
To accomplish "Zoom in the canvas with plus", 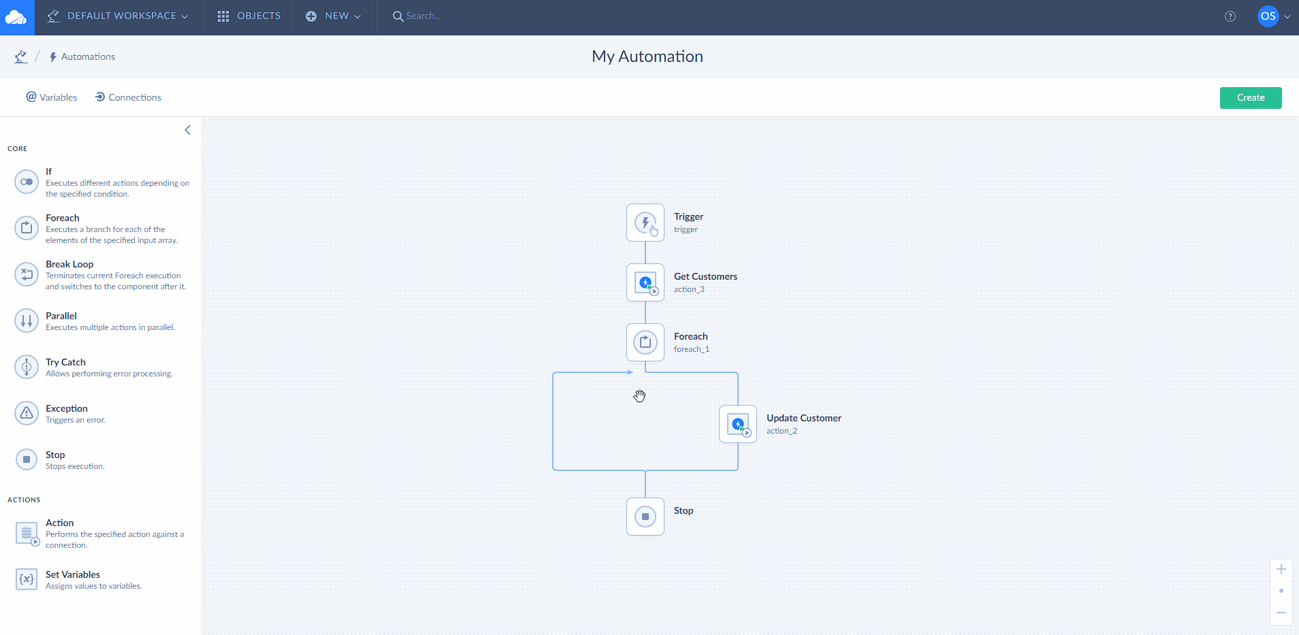I will tap(1281, 569).
